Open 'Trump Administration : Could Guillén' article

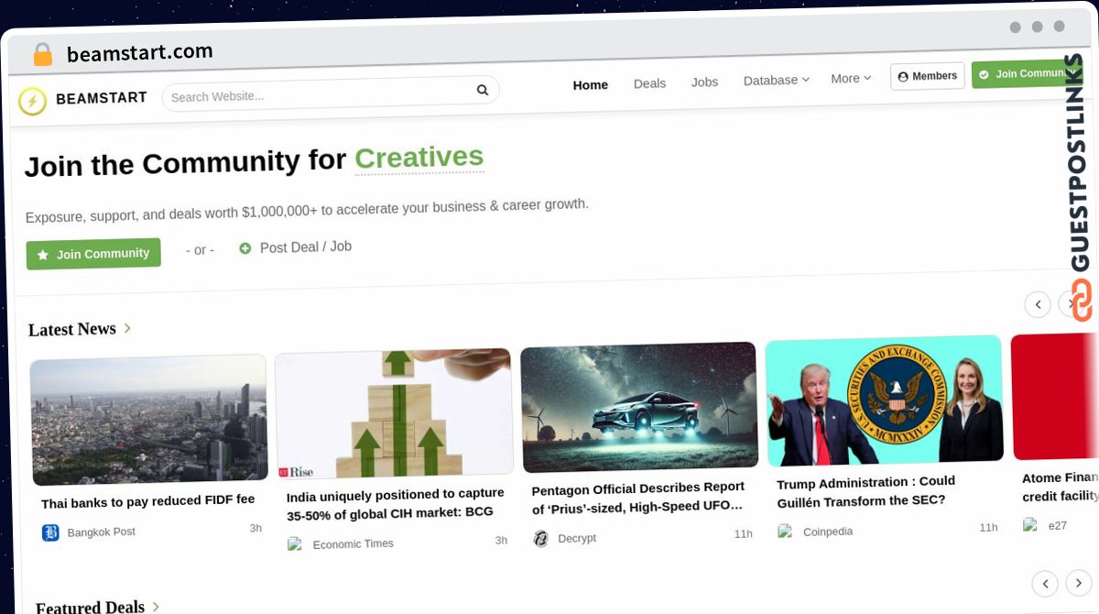pyautogui.click(x=866, y=491)
